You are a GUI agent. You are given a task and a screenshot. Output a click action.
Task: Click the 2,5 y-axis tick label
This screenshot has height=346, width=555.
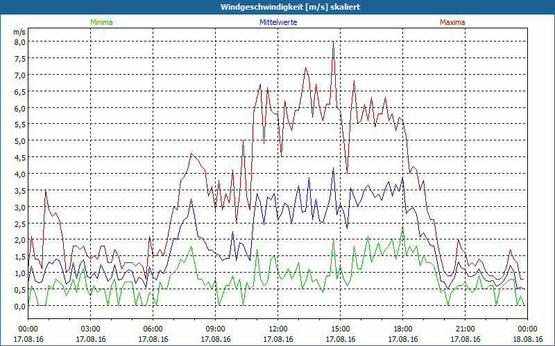[20, 223]
